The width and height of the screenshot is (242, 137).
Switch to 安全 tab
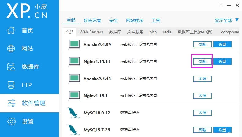point(114,20)
